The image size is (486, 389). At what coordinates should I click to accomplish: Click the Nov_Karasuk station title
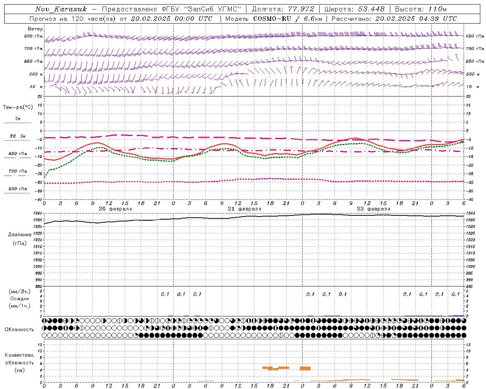coord(61,9)
